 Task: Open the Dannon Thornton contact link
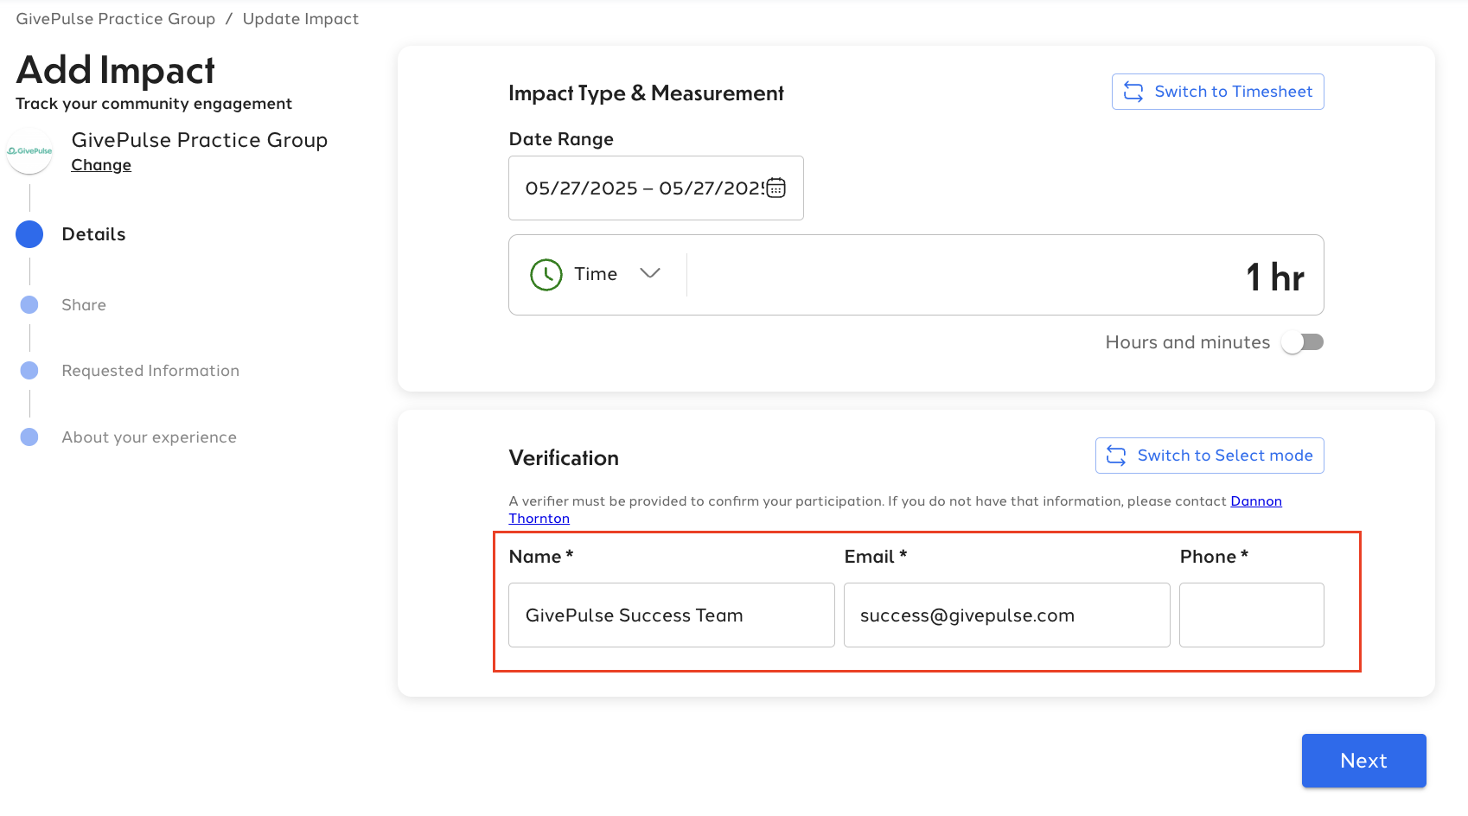coord(1255,501)
